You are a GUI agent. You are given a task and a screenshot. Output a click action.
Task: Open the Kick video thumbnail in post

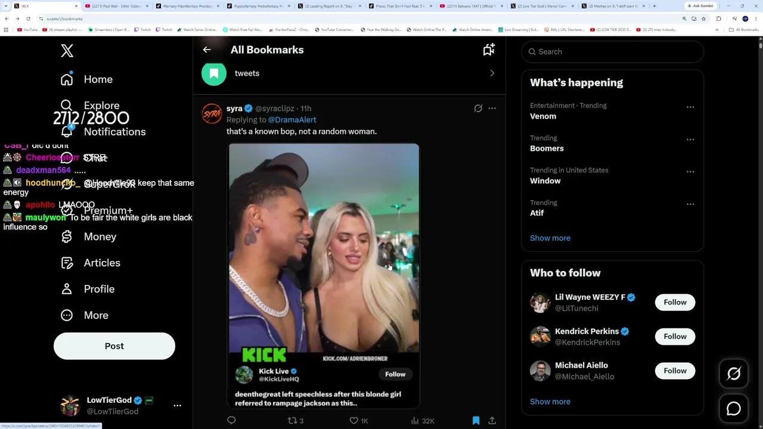[x=324, y=248]
